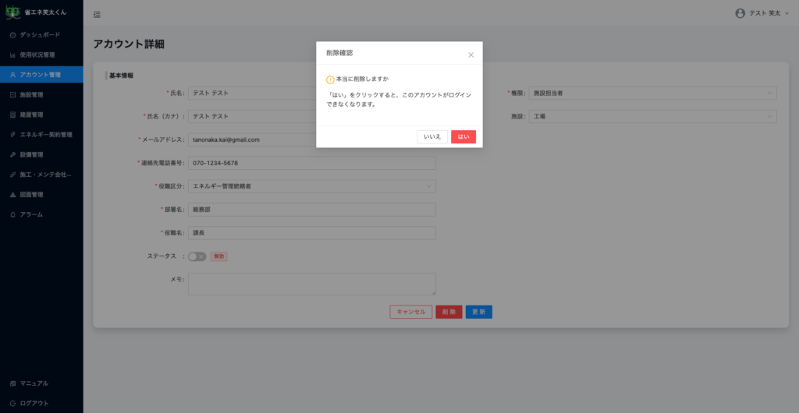Expand the 権限 dropdown
The width and height of the screenshot is (799, 413).
[652, 94]
